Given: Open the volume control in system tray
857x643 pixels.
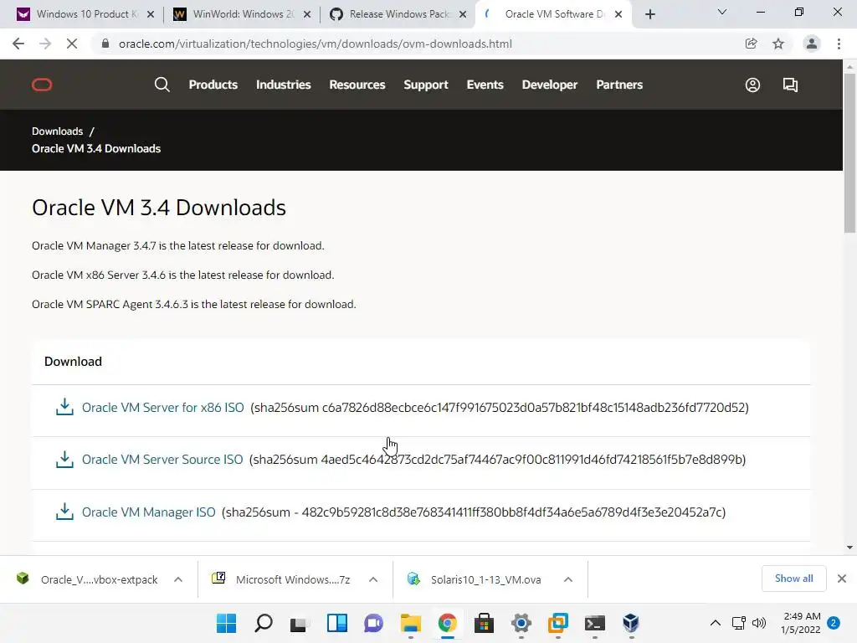Looking at the screenshot, I should click(759, 623).
